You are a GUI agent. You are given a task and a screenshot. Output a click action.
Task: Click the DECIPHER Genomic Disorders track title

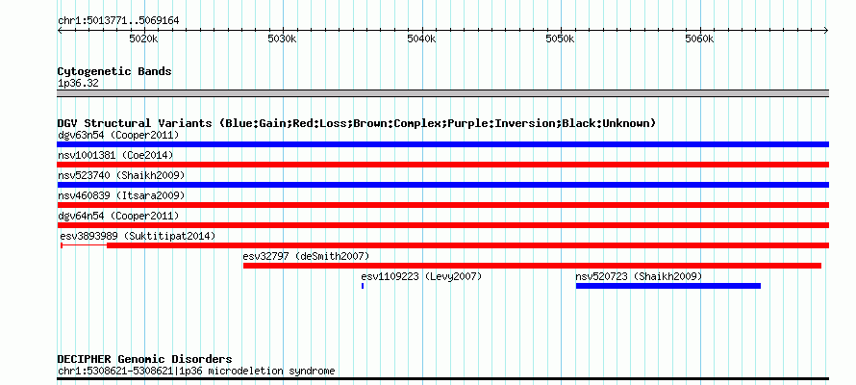tap(144, 359)
